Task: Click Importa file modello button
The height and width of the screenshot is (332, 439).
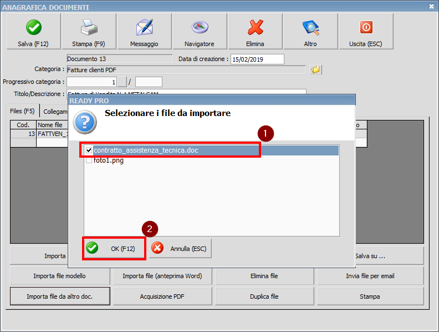Action: coord(60,276)
